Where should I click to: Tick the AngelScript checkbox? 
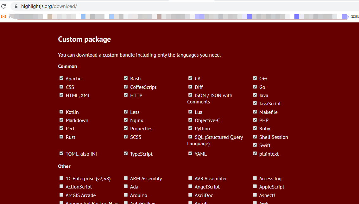[190, 186]
